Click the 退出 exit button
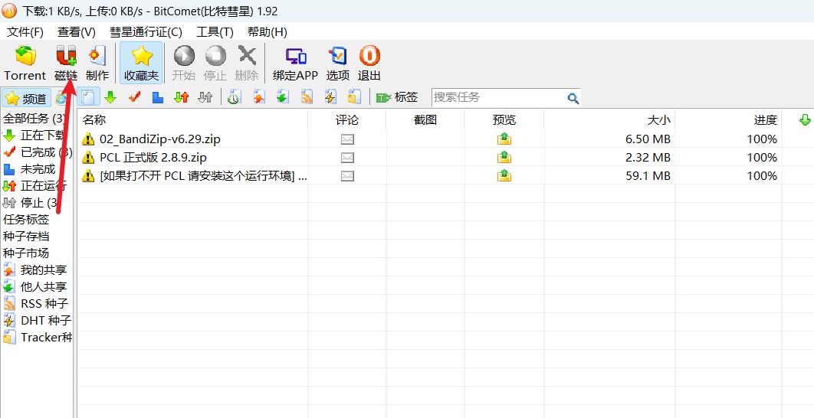The height and width of the screenshot is (418, 814). (369, 63)
